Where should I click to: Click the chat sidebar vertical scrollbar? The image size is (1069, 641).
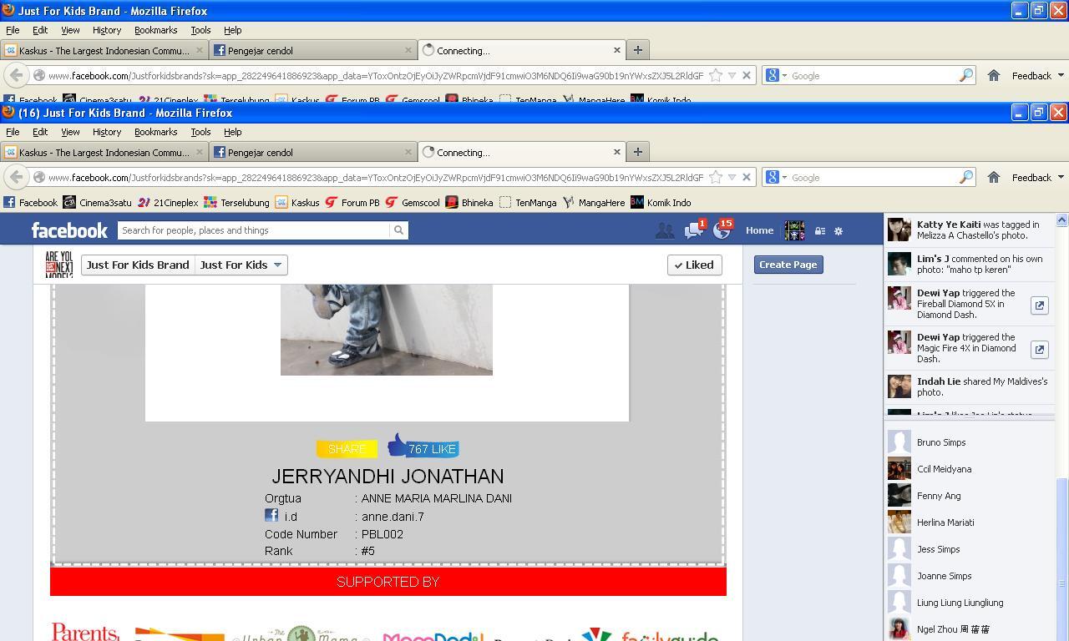click(x=1061, y=534)
